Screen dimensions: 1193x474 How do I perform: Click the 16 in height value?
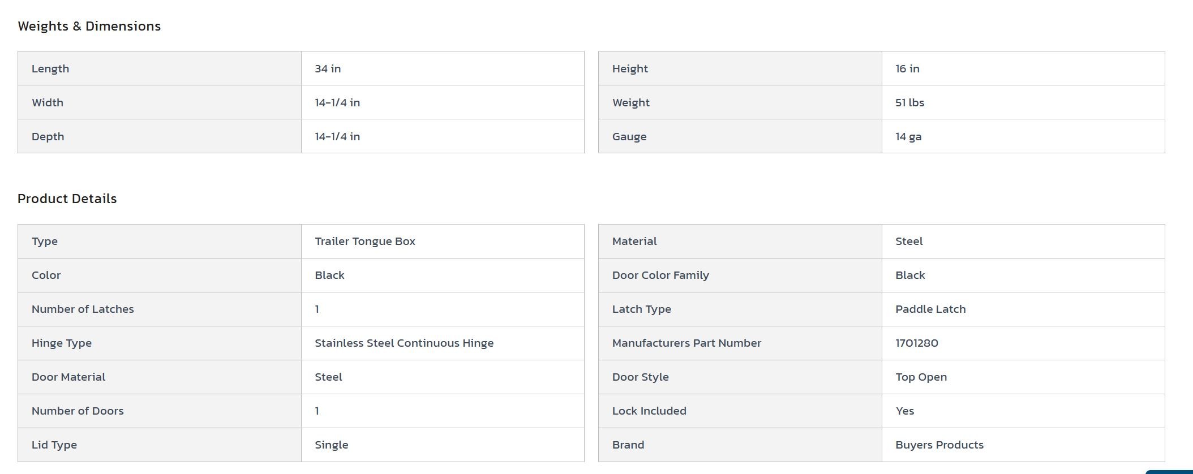(x=907, y=68)
